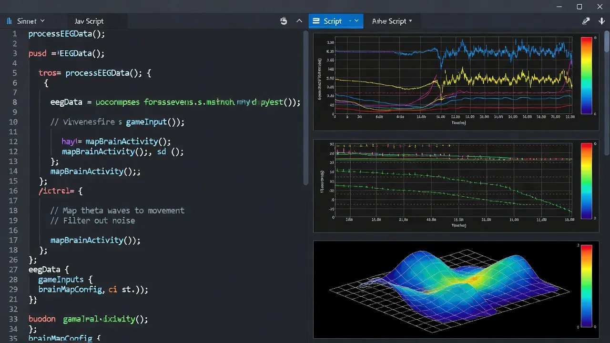
Task: Maximize the application window
Action: 579,7
